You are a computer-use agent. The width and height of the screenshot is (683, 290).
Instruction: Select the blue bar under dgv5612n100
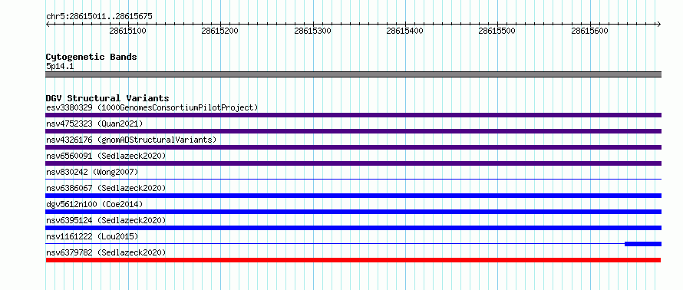(353, 212)
